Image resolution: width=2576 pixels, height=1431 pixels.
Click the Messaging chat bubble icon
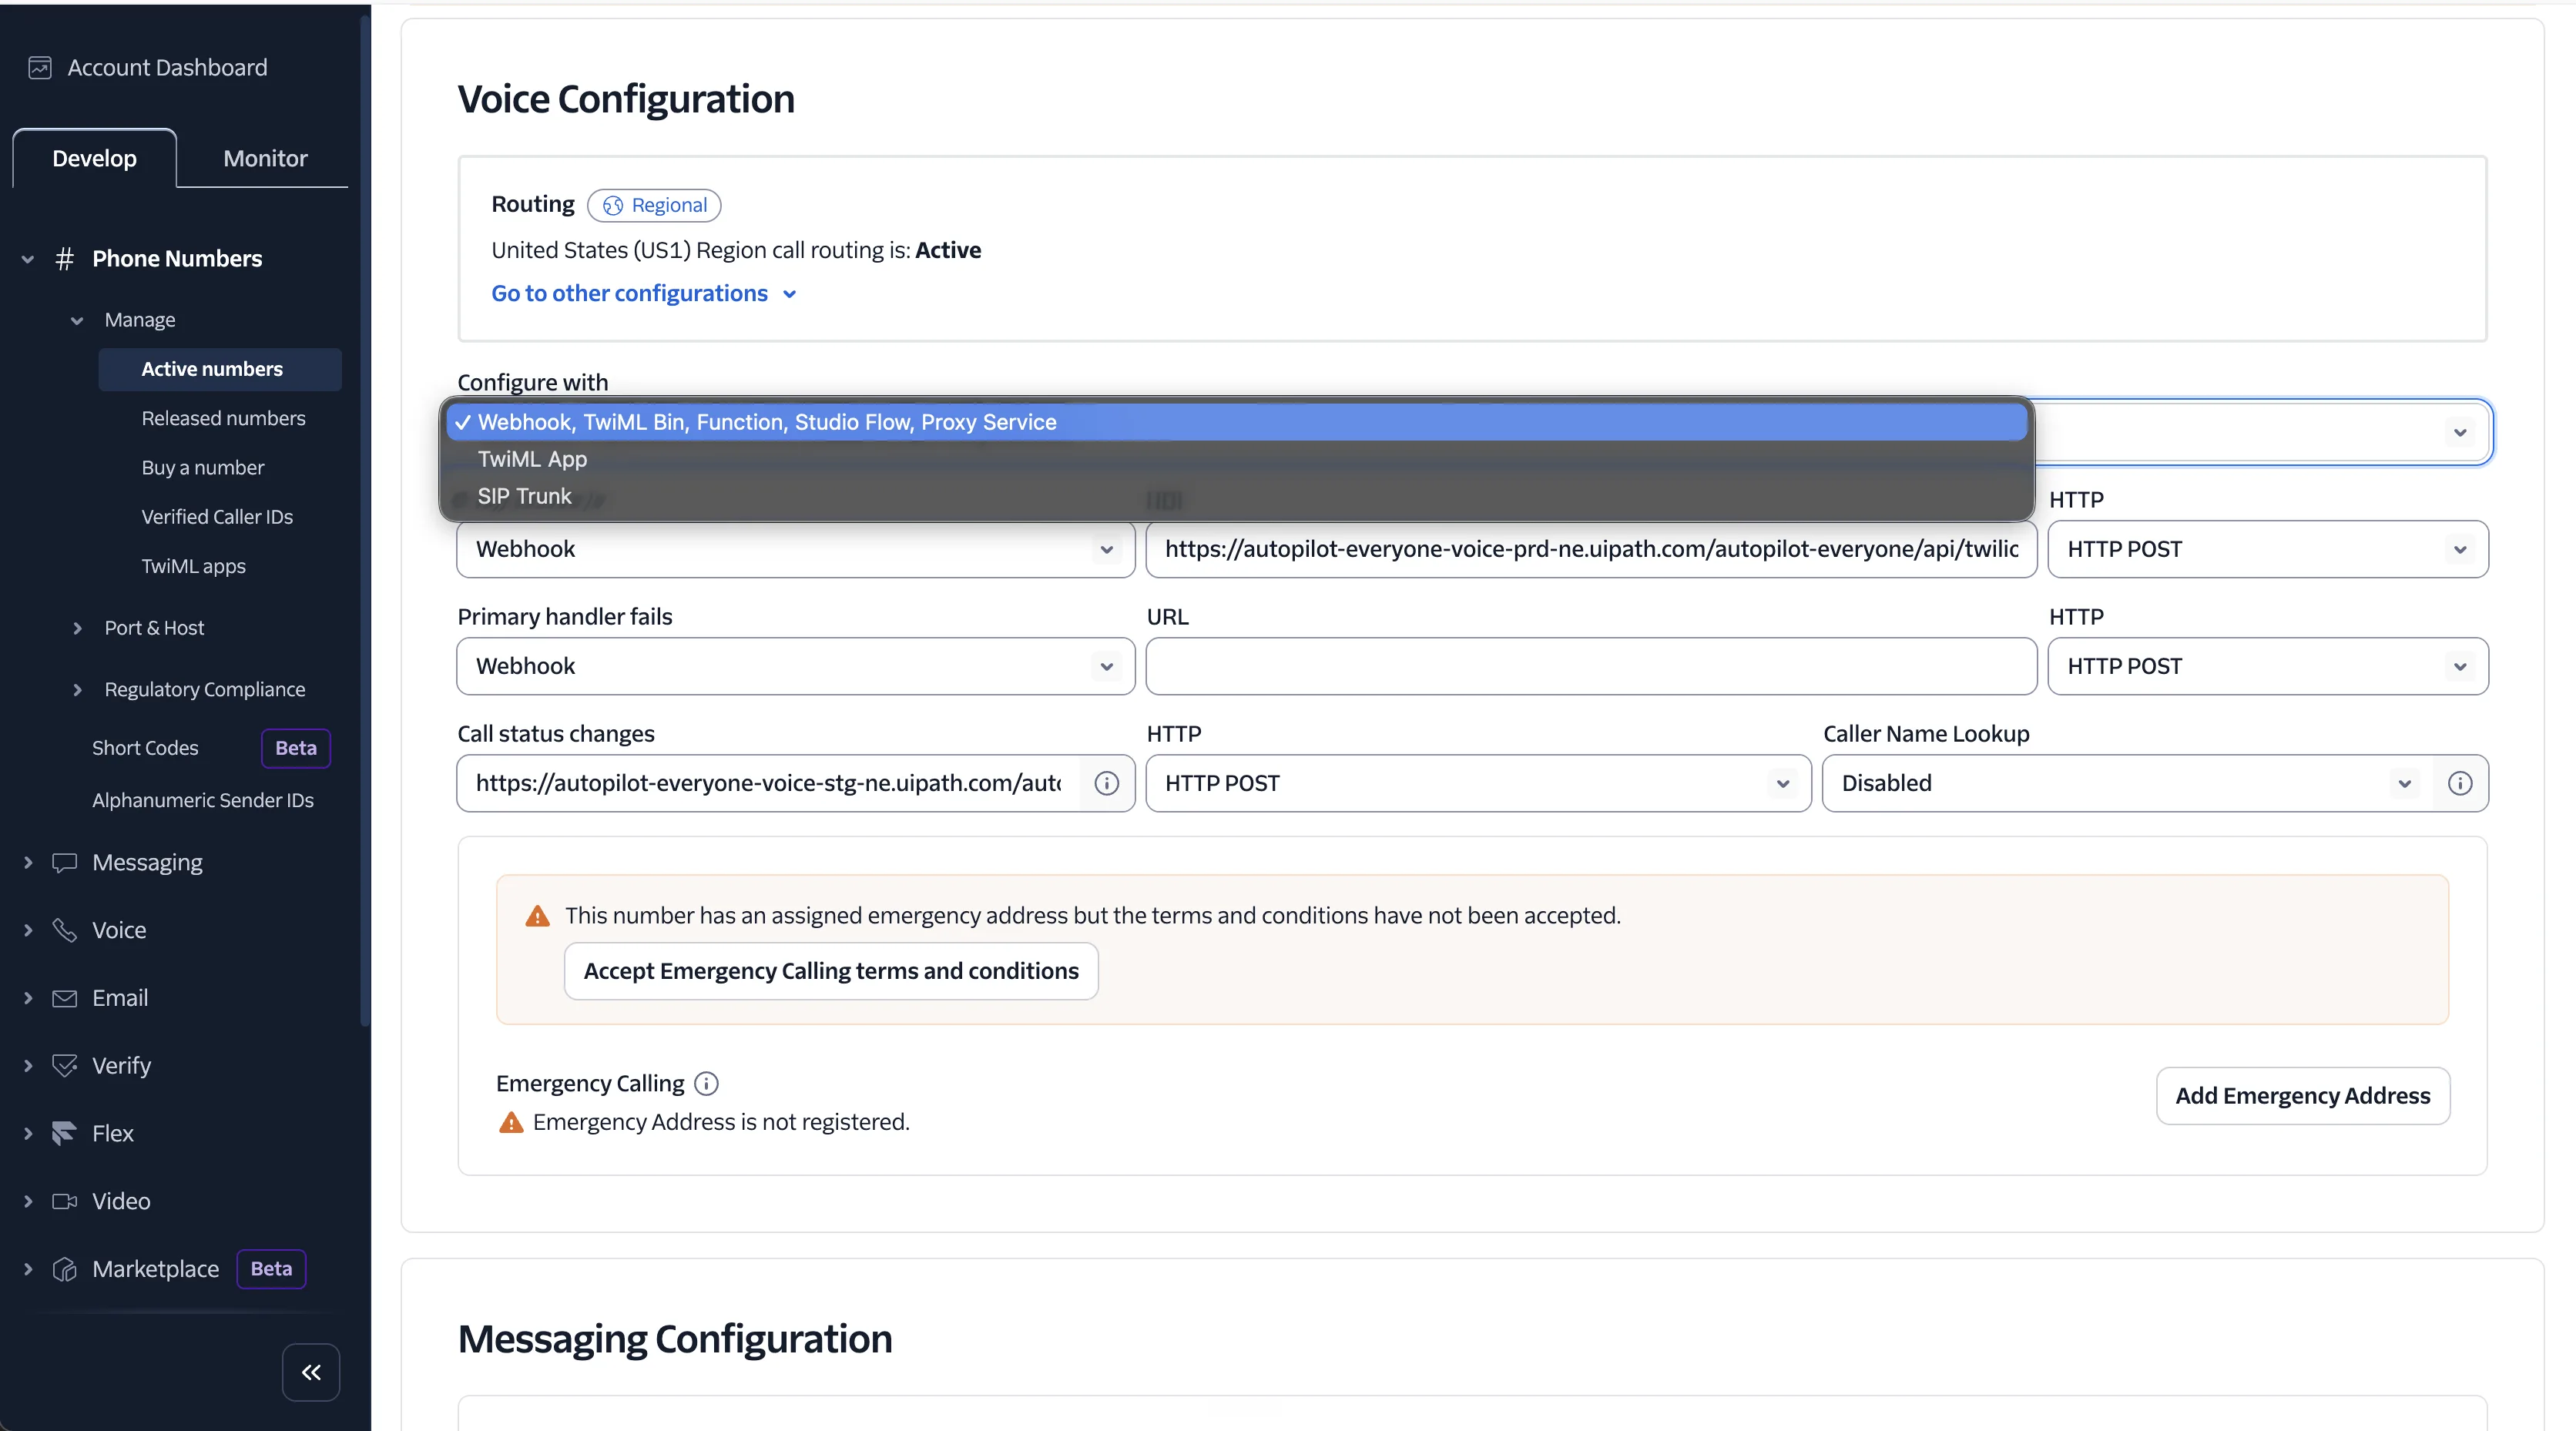point(65,862)
